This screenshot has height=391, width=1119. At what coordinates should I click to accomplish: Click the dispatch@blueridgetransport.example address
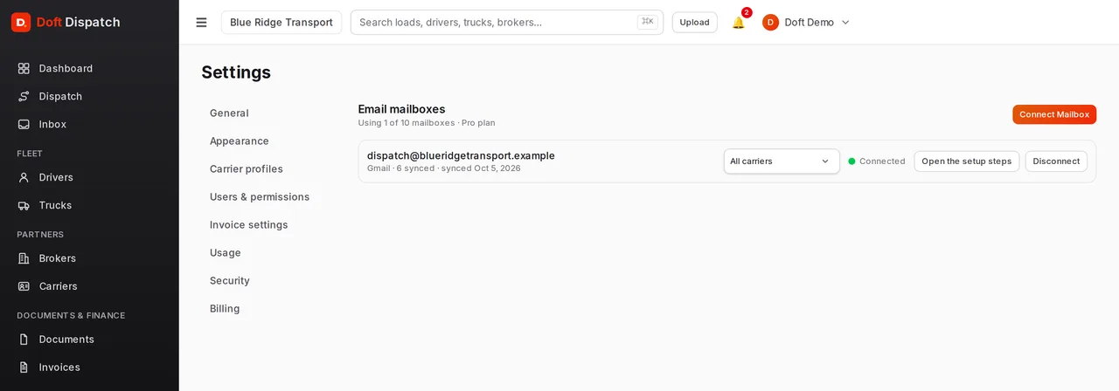461,155
